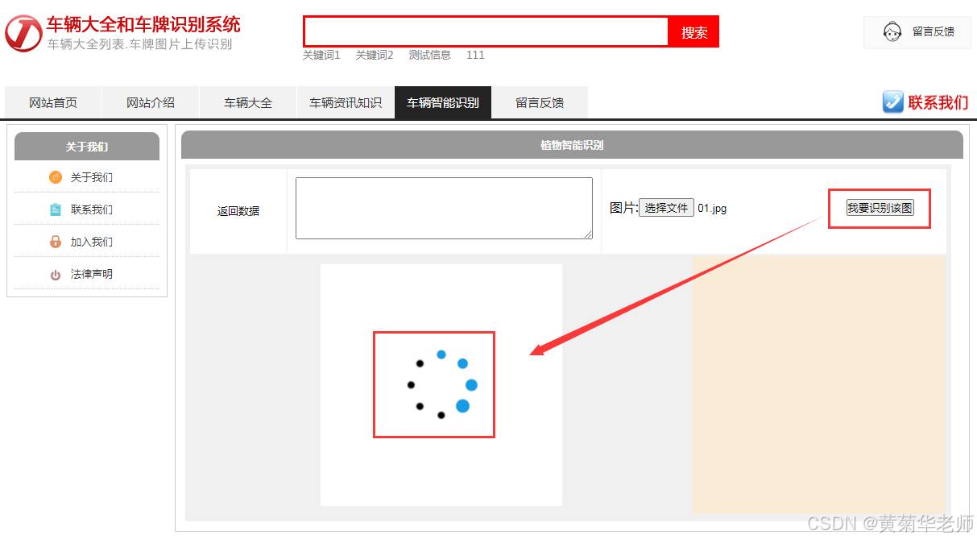Click the 关键词1 keyword link
Image resolution: width=977 pixels, height=539 pixels.
[321, 55]
